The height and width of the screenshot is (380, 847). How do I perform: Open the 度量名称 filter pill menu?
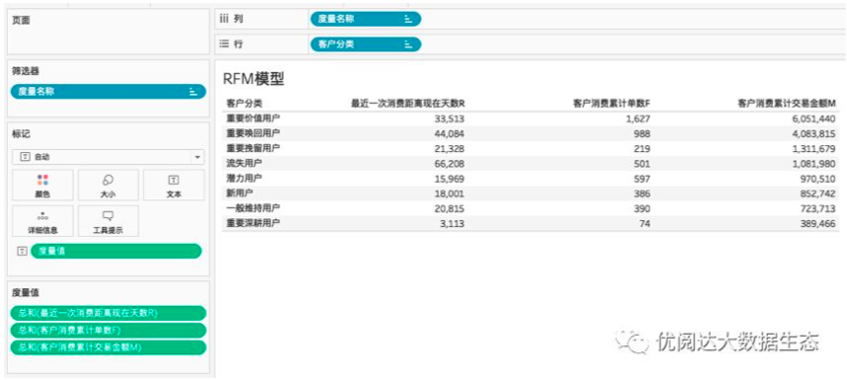[x=109, y=92]
